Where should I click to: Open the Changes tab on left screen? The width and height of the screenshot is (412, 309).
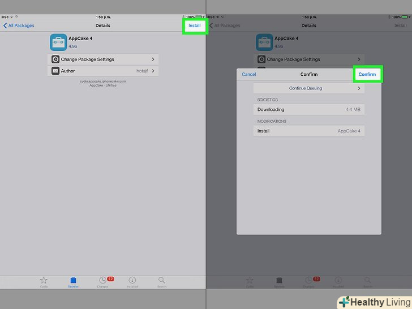[103, 282]
